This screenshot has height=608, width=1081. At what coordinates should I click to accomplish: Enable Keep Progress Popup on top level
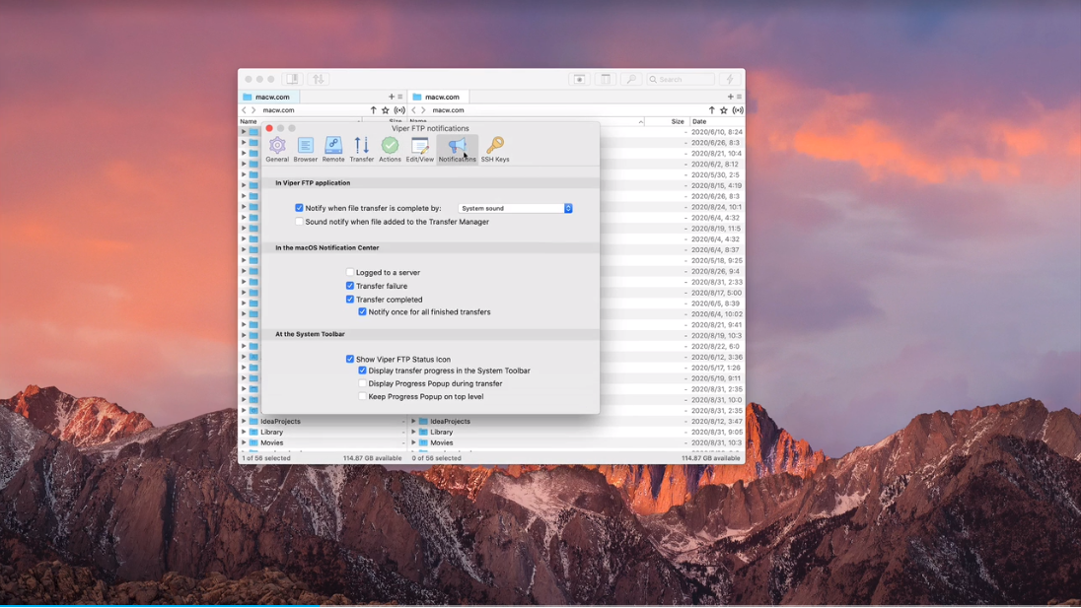[x=363, y=397]
